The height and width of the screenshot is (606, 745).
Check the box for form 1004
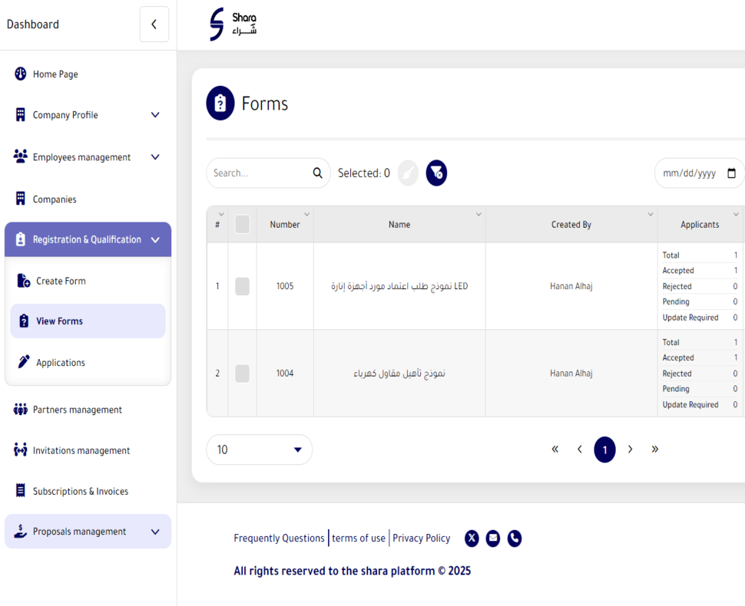pos(242,374)
